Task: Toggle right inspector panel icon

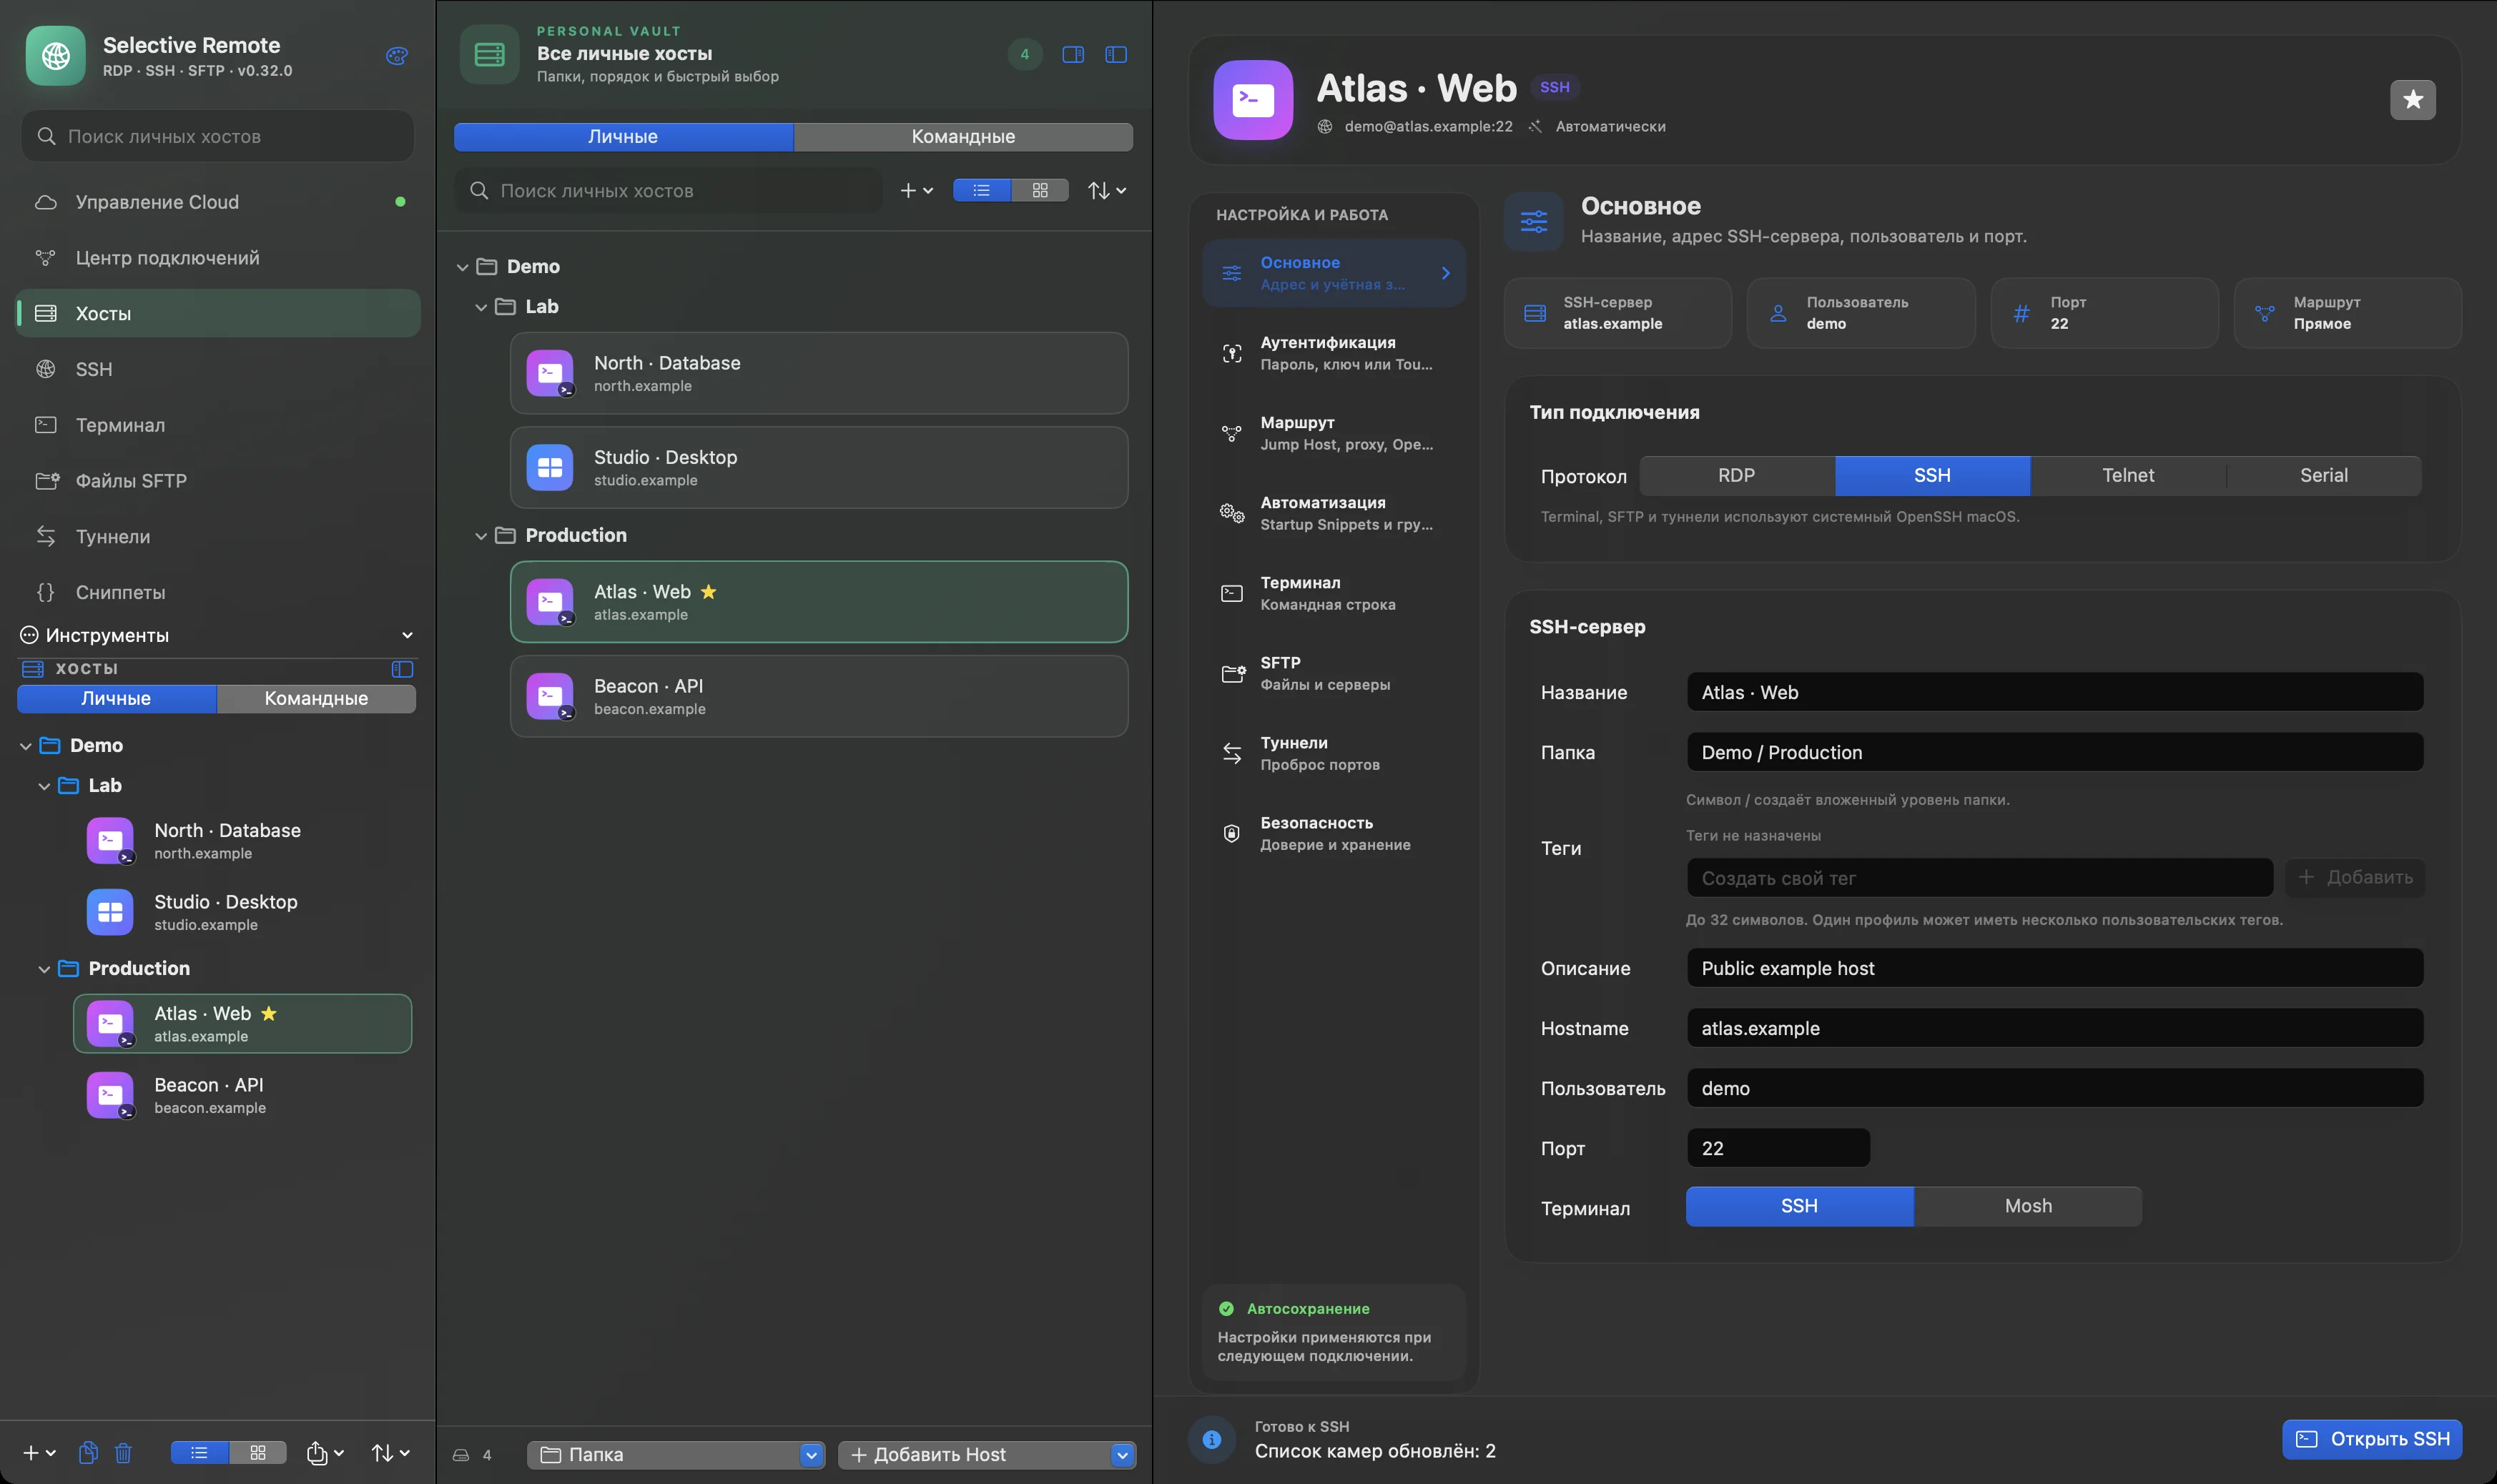Action: coord(1073,55)
